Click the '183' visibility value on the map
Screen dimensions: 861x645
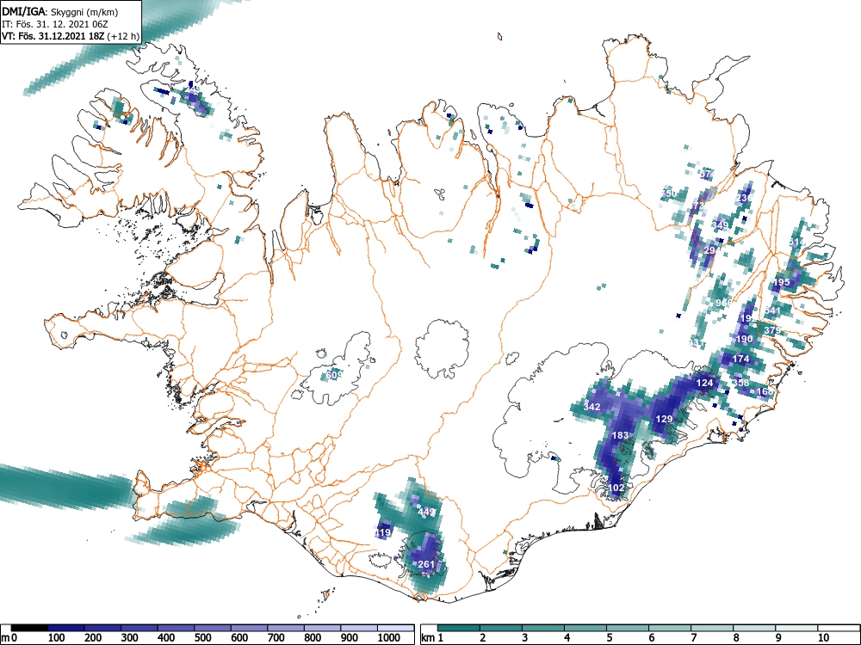[620, 435]
